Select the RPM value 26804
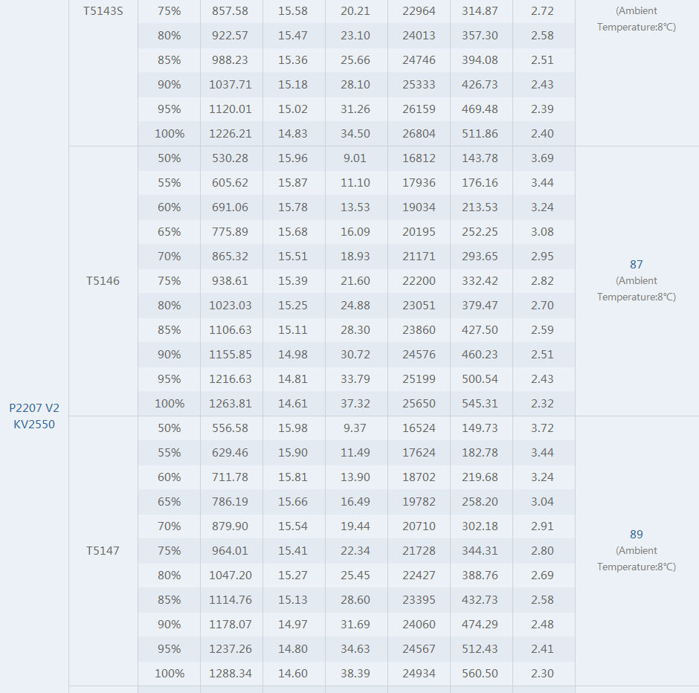This screenshot has width=699, height=693. [x=419, y=134]
